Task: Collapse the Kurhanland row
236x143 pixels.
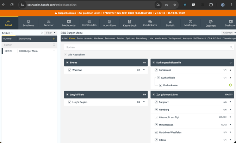Action: (230, 70)
